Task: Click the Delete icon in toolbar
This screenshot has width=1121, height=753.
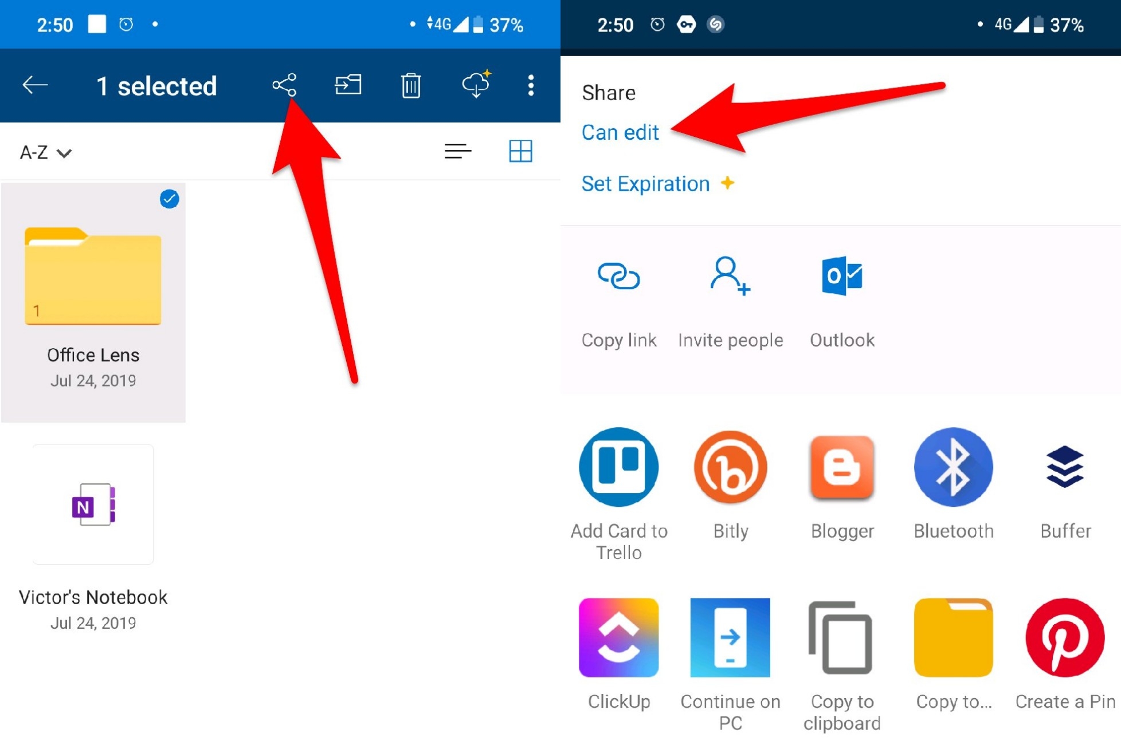Action: coord(411,84)
